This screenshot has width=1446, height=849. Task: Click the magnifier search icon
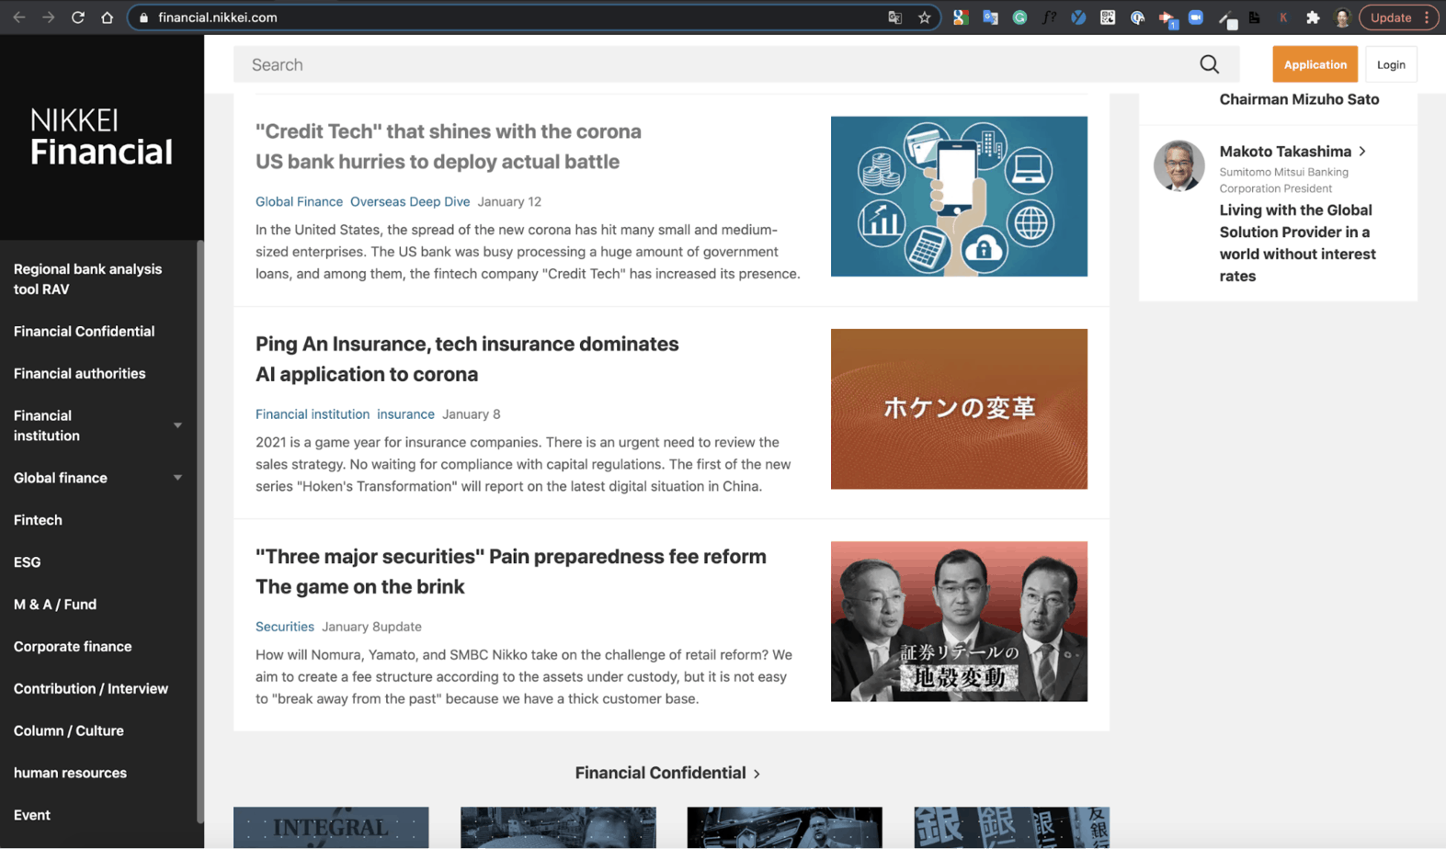(x=1209, y=64)
